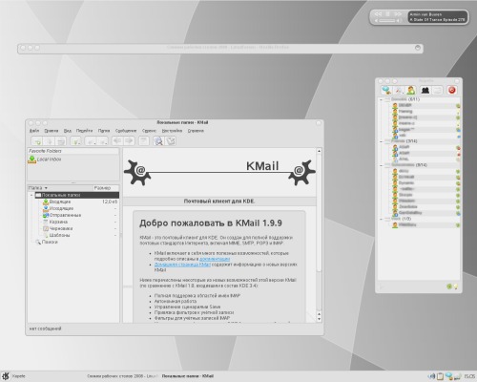Select the Отправленные sent folder
This screenshot has width=477, height=382.
pyautogui.click(x=65, y=215)
